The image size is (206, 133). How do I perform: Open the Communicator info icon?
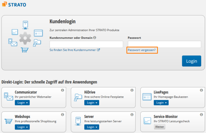point(62,90)
